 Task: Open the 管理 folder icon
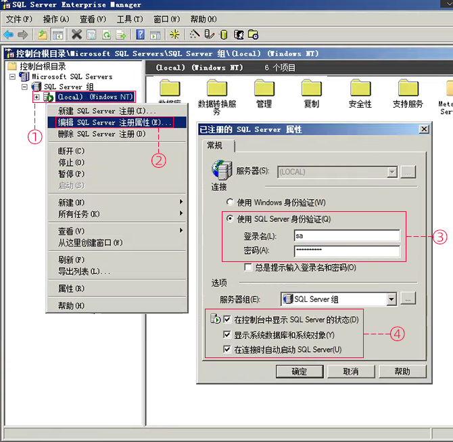[x=264, y=88]
